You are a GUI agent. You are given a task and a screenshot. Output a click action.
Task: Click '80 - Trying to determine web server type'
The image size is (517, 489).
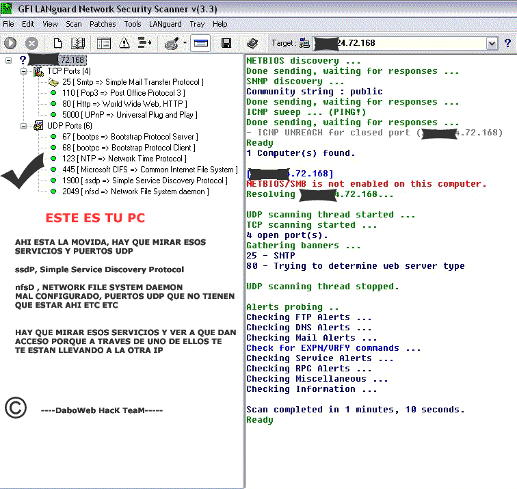pos(356,266)
